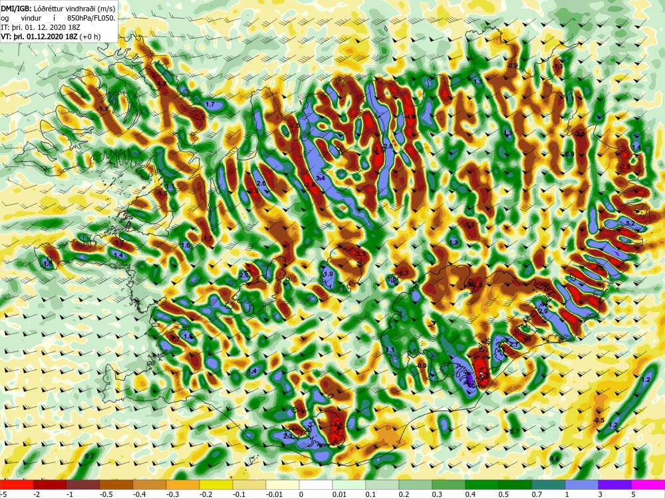This screenshot has height=499, width=665.
Task: Click the brown legend swatch labeled -0.5
Action: [x=116, y=484]
